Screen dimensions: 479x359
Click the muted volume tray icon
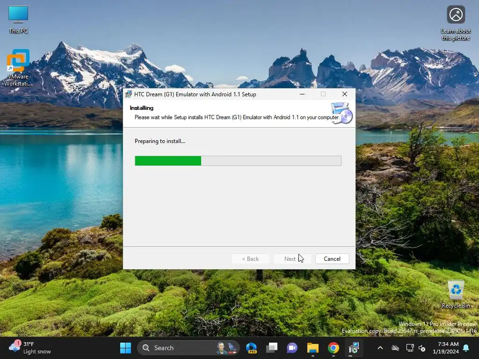(422, 348)
